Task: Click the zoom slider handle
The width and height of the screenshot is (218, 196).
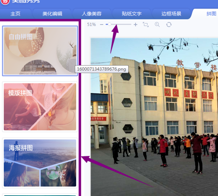Action: click(110, 24)
